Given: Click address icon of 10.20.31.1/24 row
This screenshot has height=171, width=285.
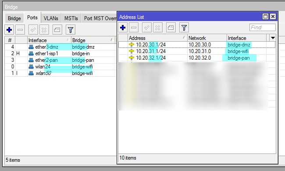Looking at the screenshot, I should [x=132, y=51].
